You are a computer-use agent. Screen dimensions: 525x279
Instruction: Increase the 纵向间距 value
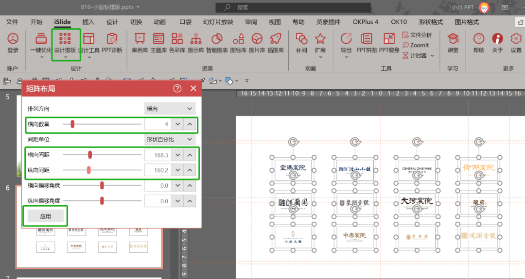[x=190, y=170]
